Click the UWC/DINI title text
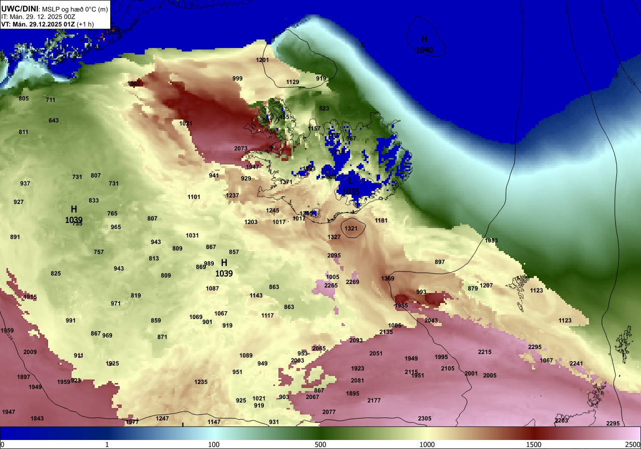 pos(20,8)
